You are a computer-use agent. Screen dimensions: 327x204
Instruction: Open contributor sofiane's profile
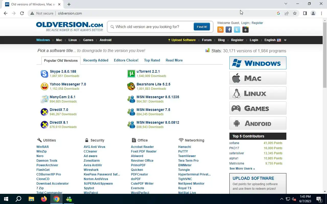pos(234,143)
